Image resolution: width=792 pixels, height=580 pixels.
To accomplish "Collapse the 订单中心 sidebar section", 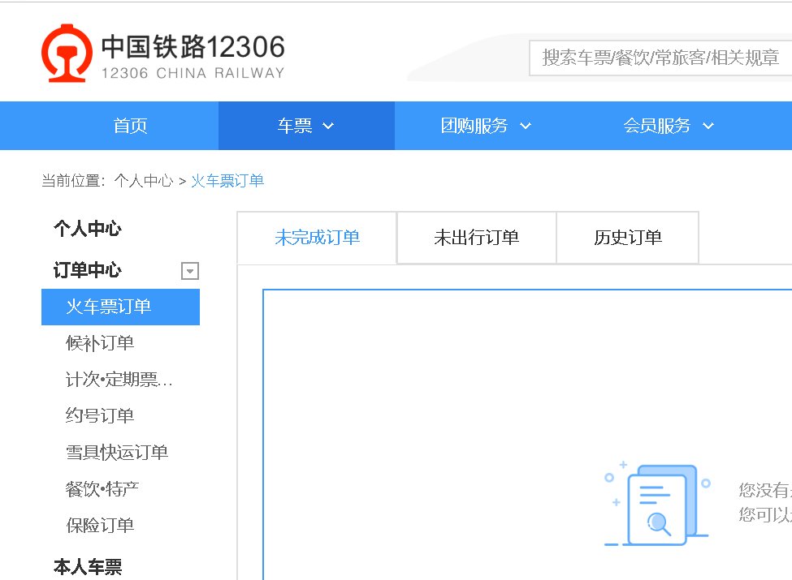I will [190, 270].
